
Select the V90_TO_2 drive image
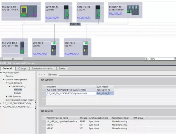point(85,49)
